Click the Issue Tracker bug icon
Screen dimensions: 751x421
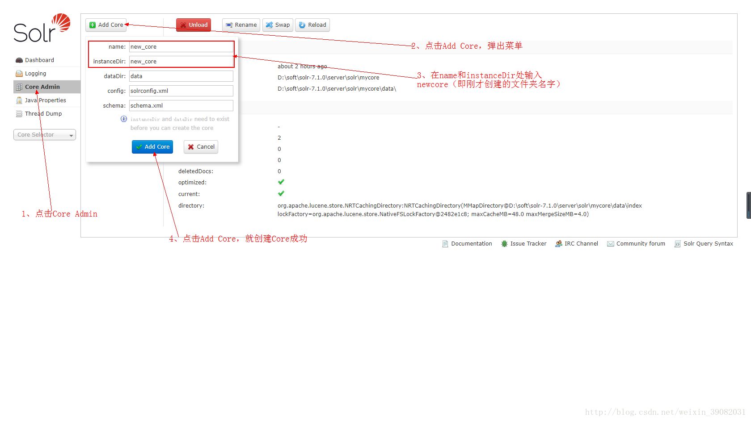click(504, 244)
